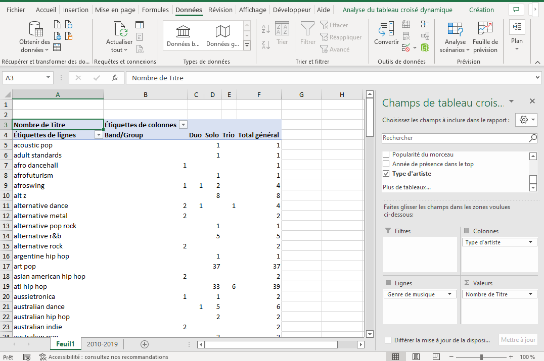Image resolution: width=544 pixels, height=361 pixels.
Task: Open the Name Box dropdown arrow
Action: pos(48,78)
